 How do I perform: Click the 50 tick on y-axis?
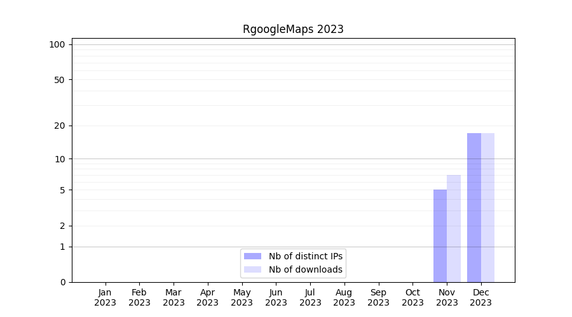60,80
